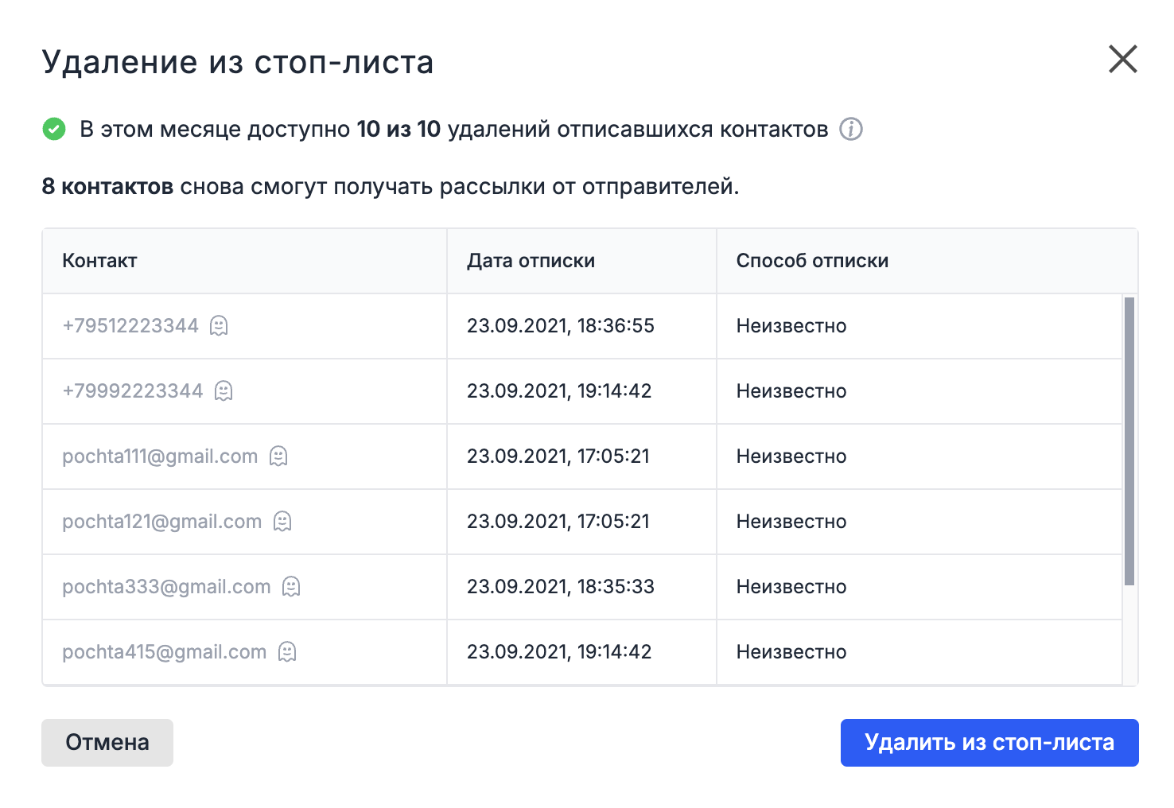
Task: Click date 23.09.2021, 19:14:42 for pochta415
Action: point(559,651)
